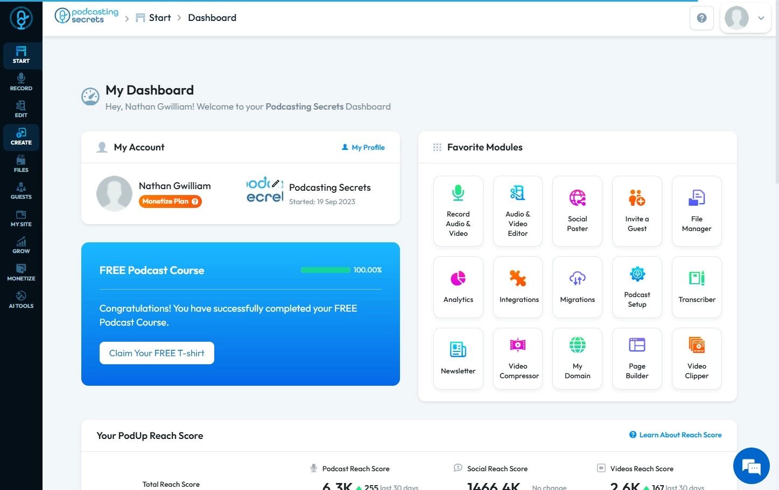Open Learn About Reach Score link
The image size is (779, 490).
tap(676, 435)
